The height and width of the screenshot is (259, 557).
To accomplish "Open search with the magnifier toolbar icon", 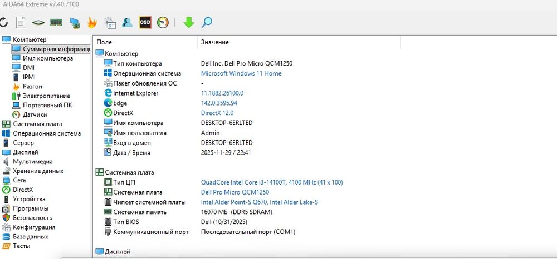I will tap(207, 22).
